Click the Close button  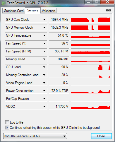[x=101, y=136]
